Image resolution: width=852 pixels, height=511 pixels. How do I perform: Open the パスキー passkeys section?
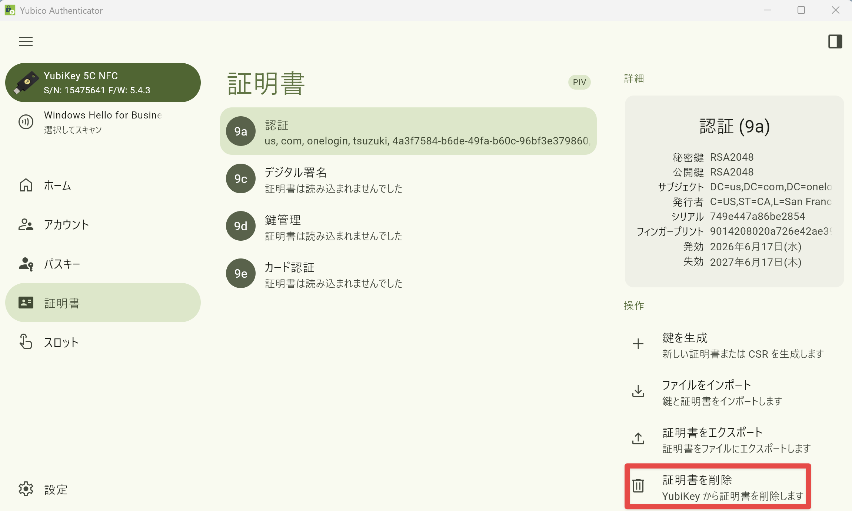[x=103, y=264]
